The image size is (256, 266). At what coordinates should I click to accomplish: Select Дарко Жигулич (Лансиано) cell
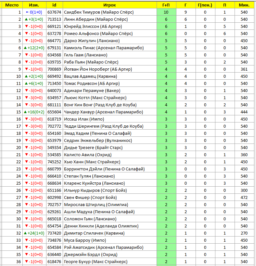(x=110, y=41)
